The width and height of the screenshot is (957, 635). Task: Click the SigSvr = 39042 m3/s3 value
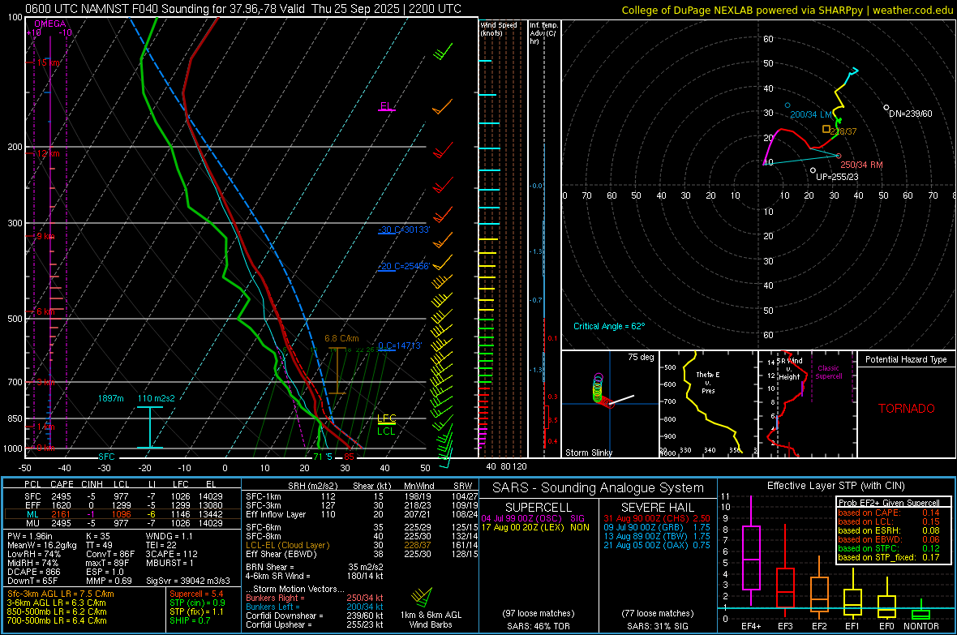pos(188,581)
